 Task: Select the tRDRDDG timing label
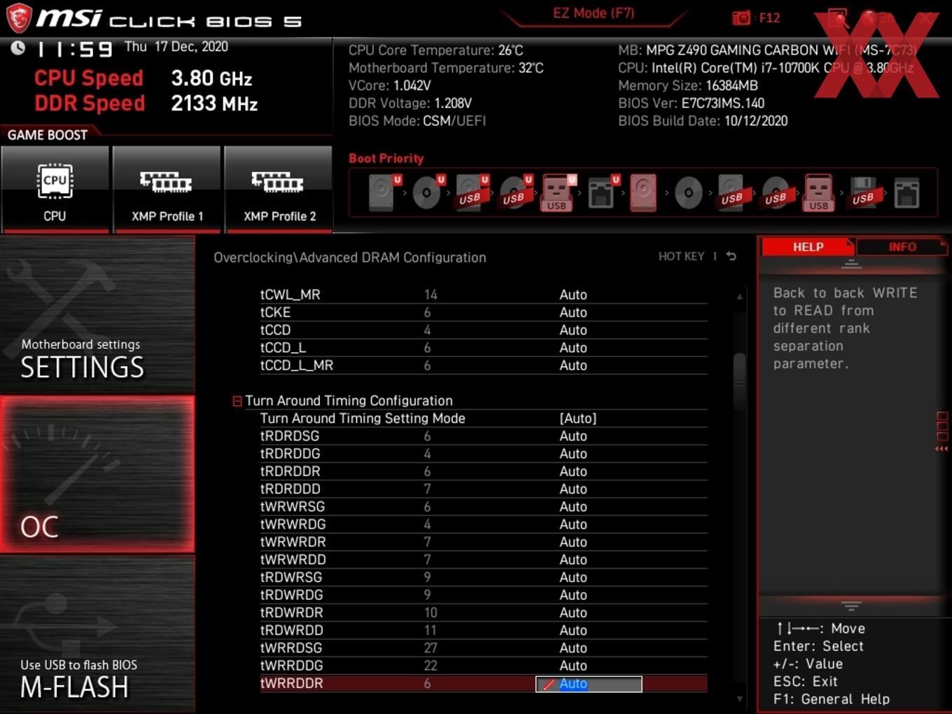[x=290, y=454]
